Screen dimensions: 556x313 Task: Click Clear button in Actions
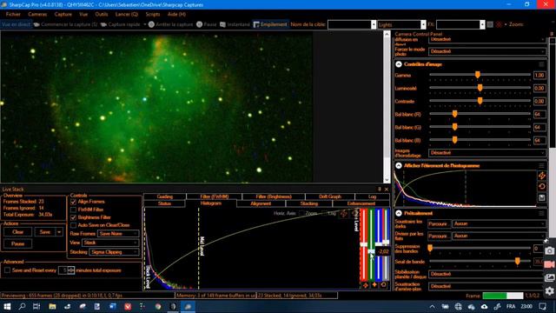pyautogui.click(x=17, y=232)
